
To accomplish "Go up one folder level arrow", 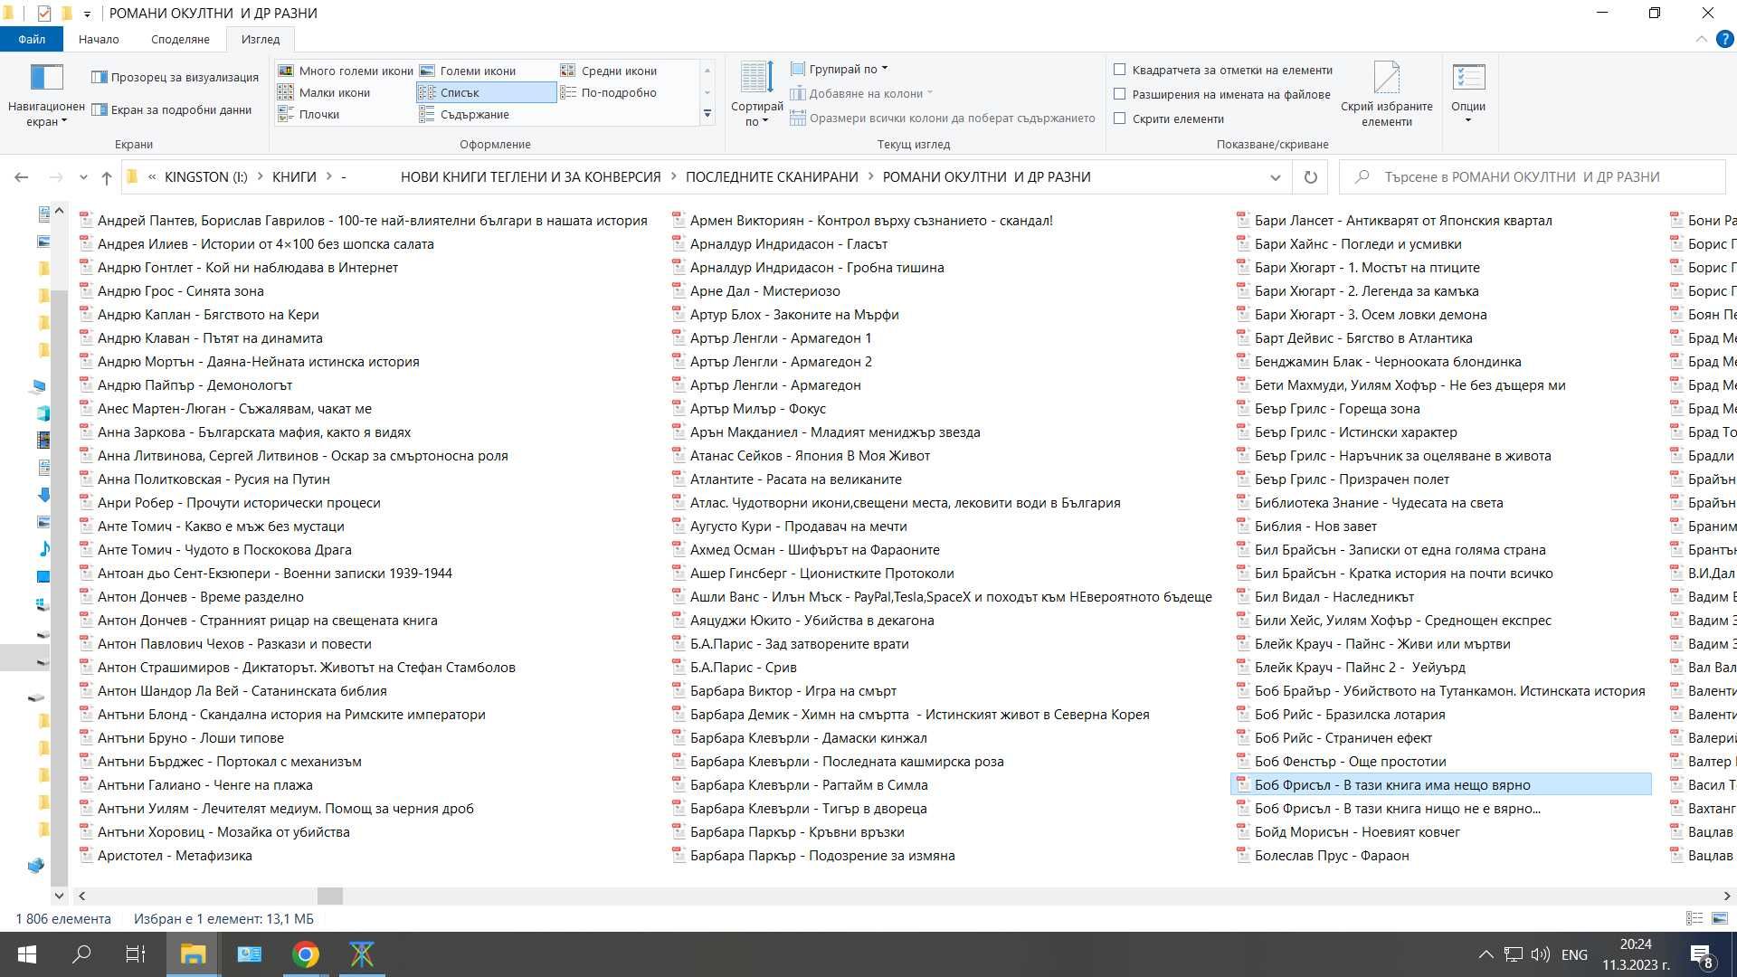I will 107,177.
